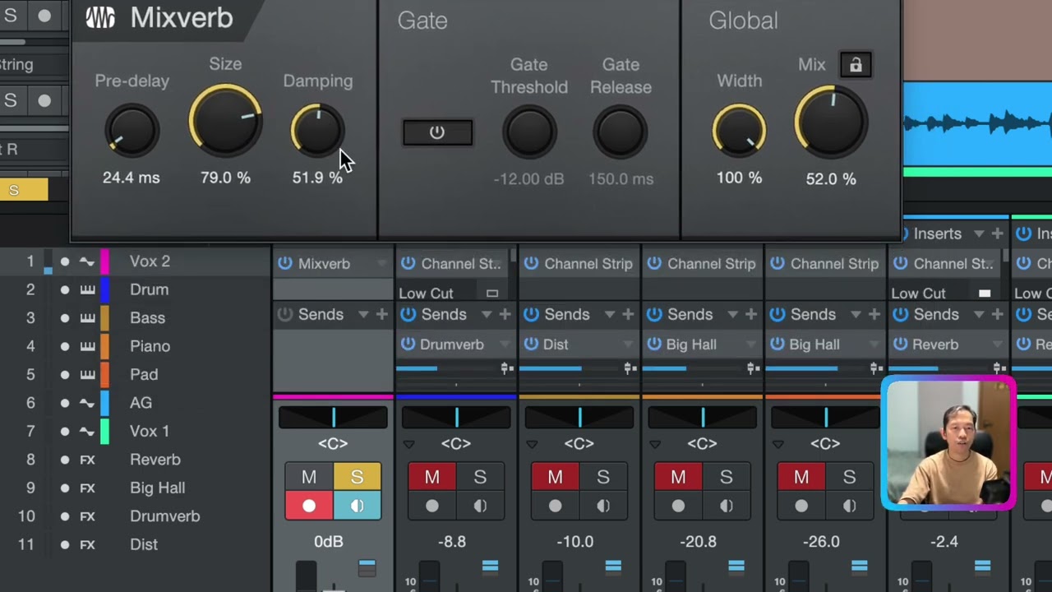Click the pre/post fader icon on Drumverb send
Screen dimensions: 1052x592
coord(506,368)
